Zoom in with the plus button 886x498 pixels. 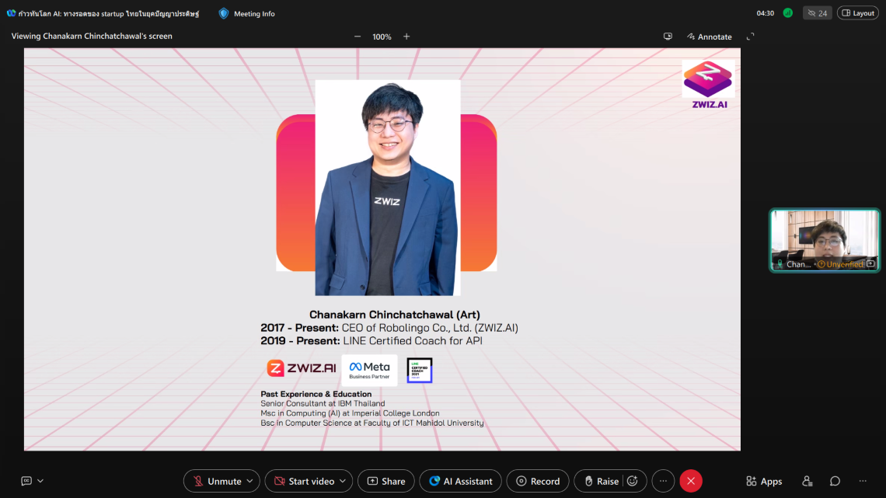point(406,37)
